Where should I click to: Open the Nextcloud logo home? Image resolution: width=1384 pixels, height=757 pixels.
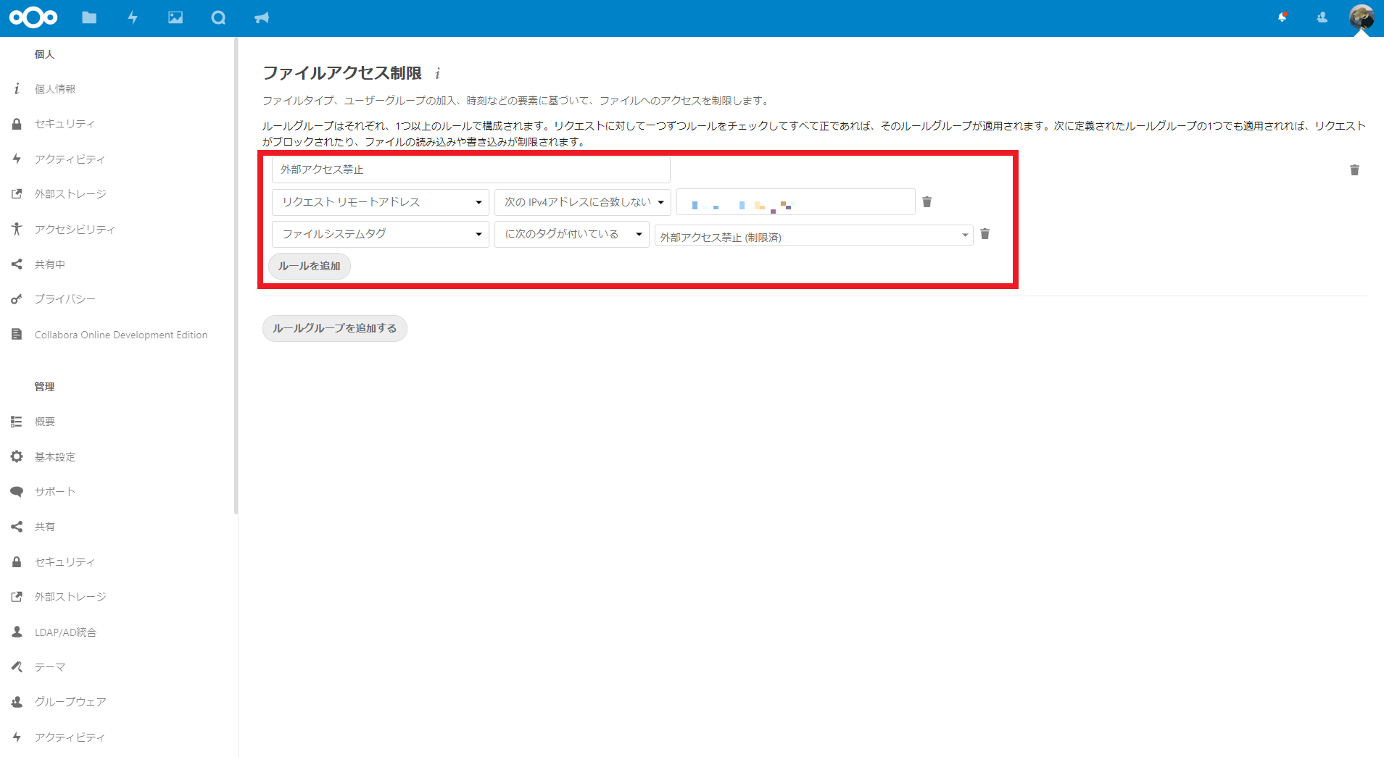pyautogui.click(x=33, y=17)
